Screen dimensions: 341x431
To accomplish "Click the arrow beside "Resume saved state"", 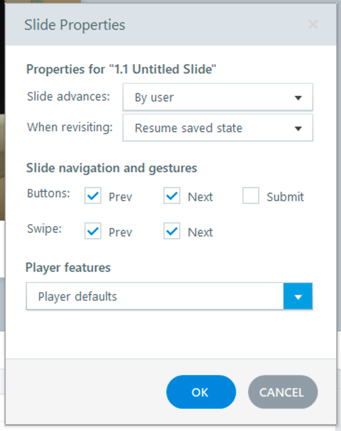I will coord(298,128).
